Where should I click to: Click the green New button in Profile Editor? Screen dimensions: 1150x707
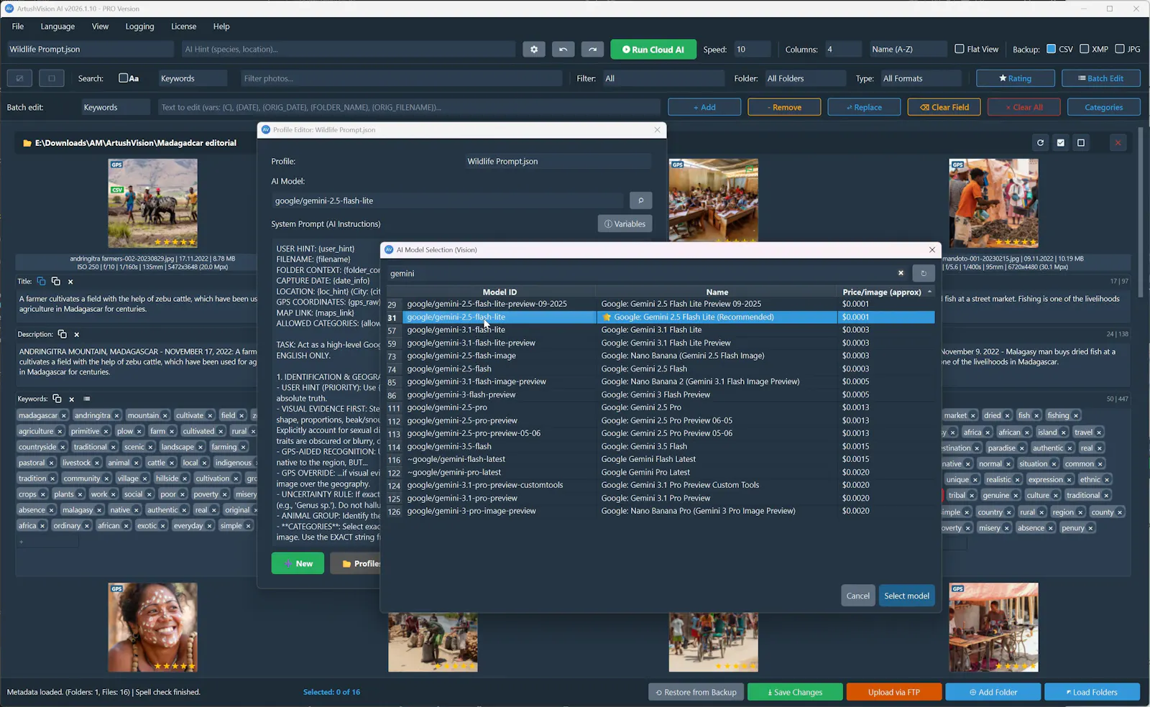(298, 563)
